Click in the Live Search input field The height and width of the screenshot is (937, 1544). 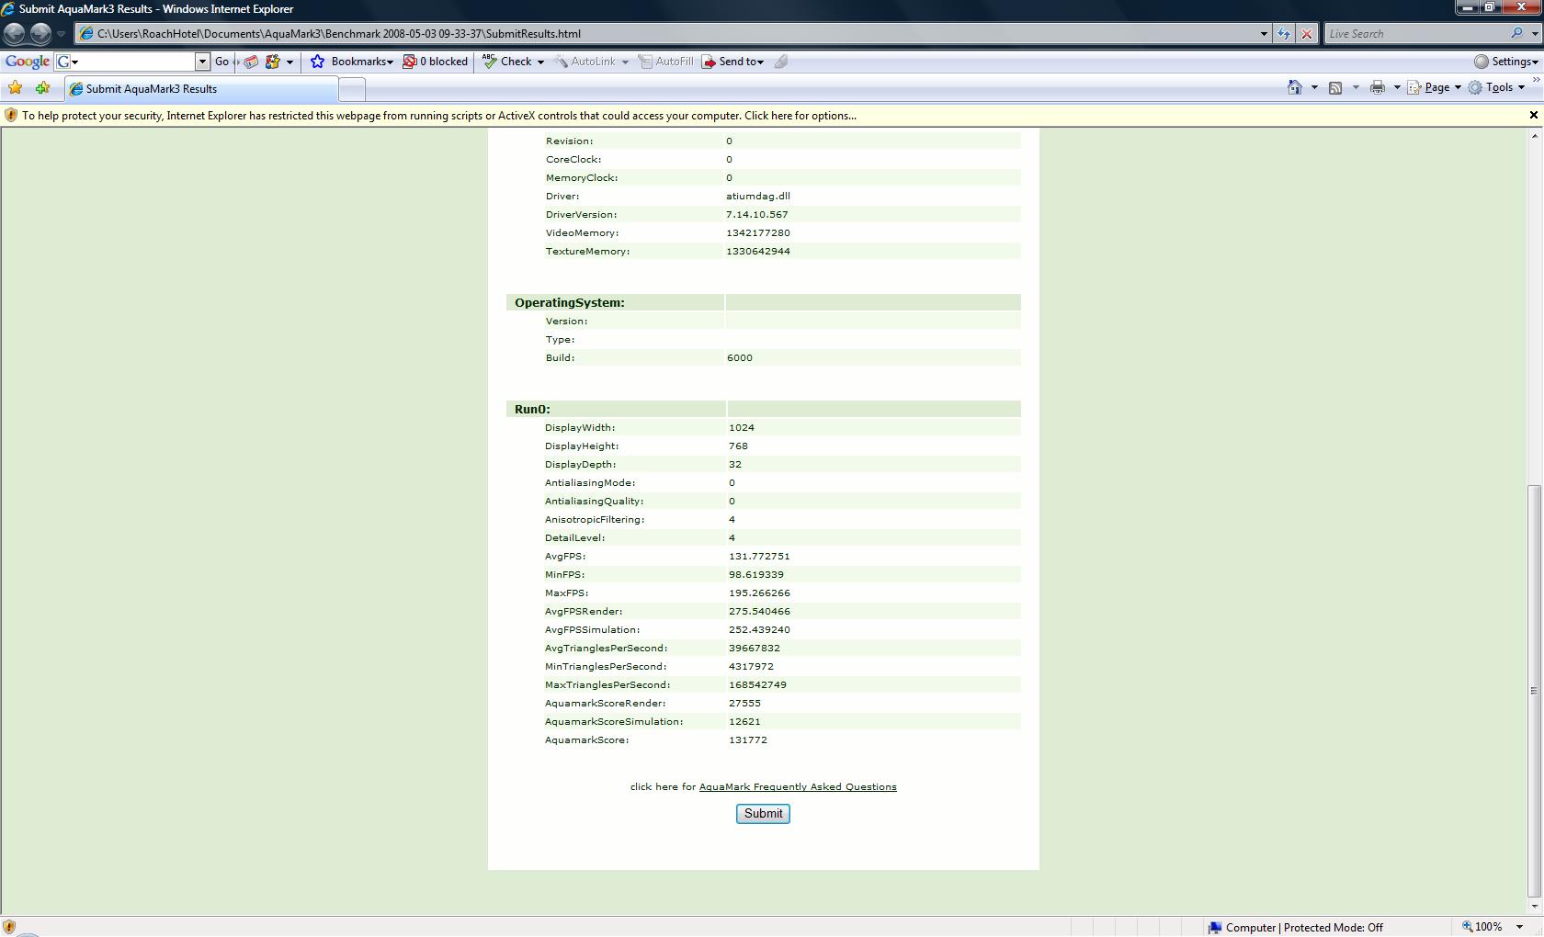coord(1416,34)
